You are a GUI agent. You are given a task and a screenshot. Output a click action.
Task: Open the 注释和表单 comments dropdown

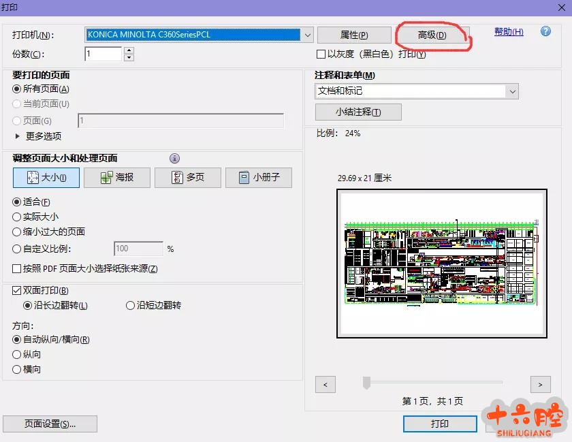click(512, 91)
